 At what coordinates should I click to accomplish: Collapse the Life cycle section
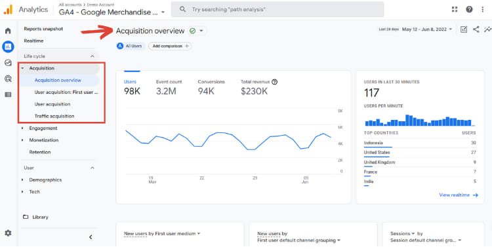coord(92,56)
